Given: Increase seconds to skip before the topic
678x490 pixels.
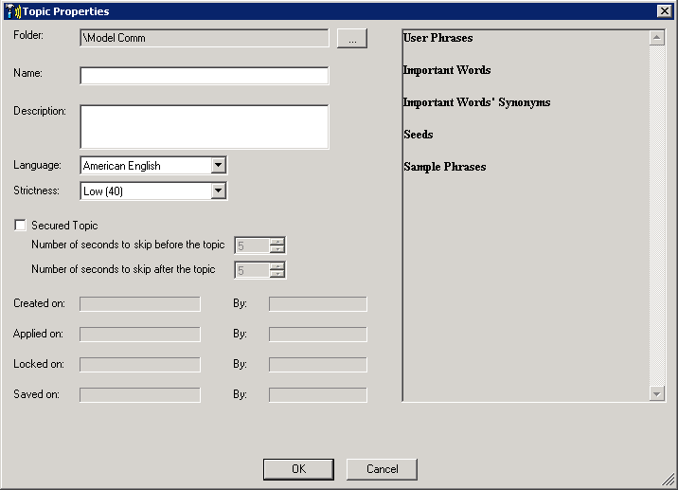Looking at the screenshot, I should [277, 242].
